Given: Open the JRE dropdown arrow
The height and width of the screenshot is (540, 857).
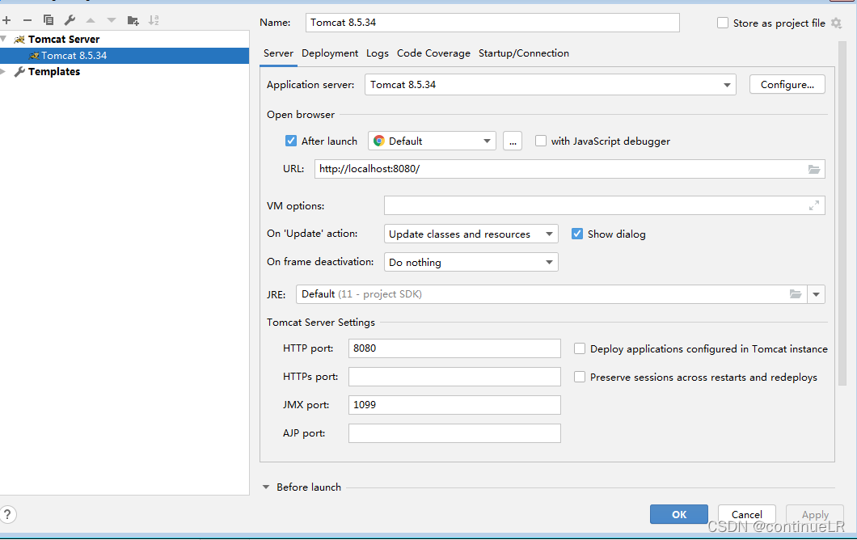Looking at the screenshot, I should click(x=816, y=294).
